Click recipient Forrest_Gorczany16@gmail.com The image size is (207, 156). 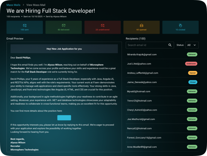click(144, 138)
